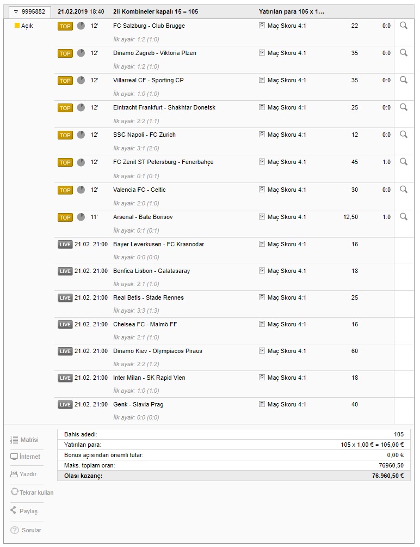The width and height of the screenshot is (420, 547).
Task: Click LIVE badge for Benfica Lisbon - Galatasaray
Action: pos(65,271)
